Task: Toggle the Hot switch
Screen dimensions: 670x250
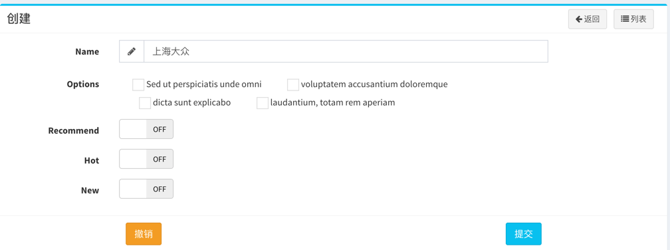Action: coord(146,159)
